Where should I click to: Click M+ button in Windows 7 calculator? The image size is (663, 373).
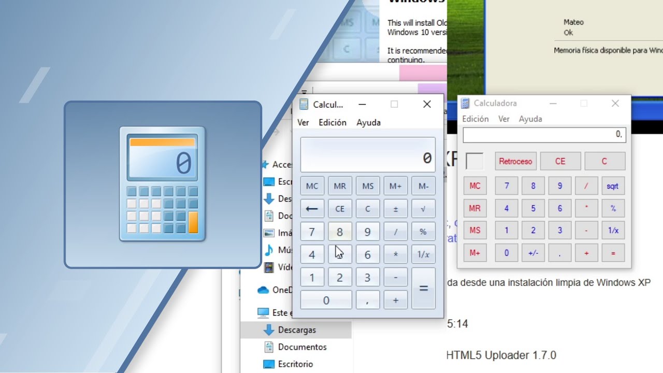tap(396, 186)
